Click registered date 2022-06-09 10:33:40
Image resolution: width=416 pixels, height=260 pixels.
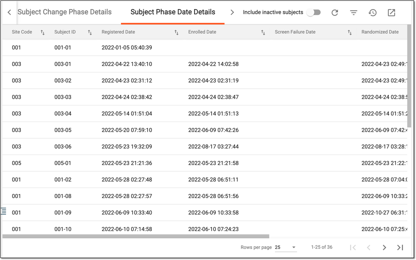click(x=127, y=212)
